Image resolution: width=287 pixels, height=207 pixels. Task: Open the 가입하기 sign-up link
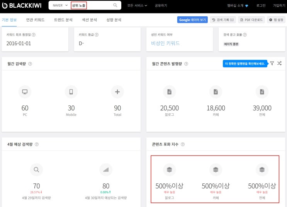279,5
